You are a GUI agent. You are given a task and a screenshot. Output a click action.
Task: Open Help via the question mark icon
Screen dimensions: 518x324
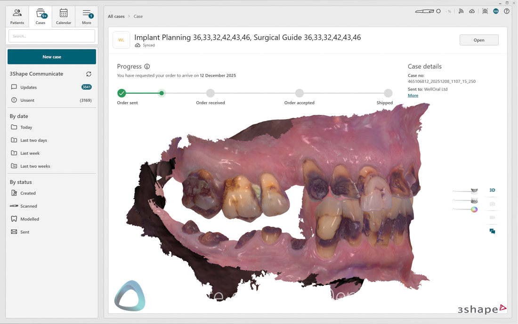pos(507,11)
